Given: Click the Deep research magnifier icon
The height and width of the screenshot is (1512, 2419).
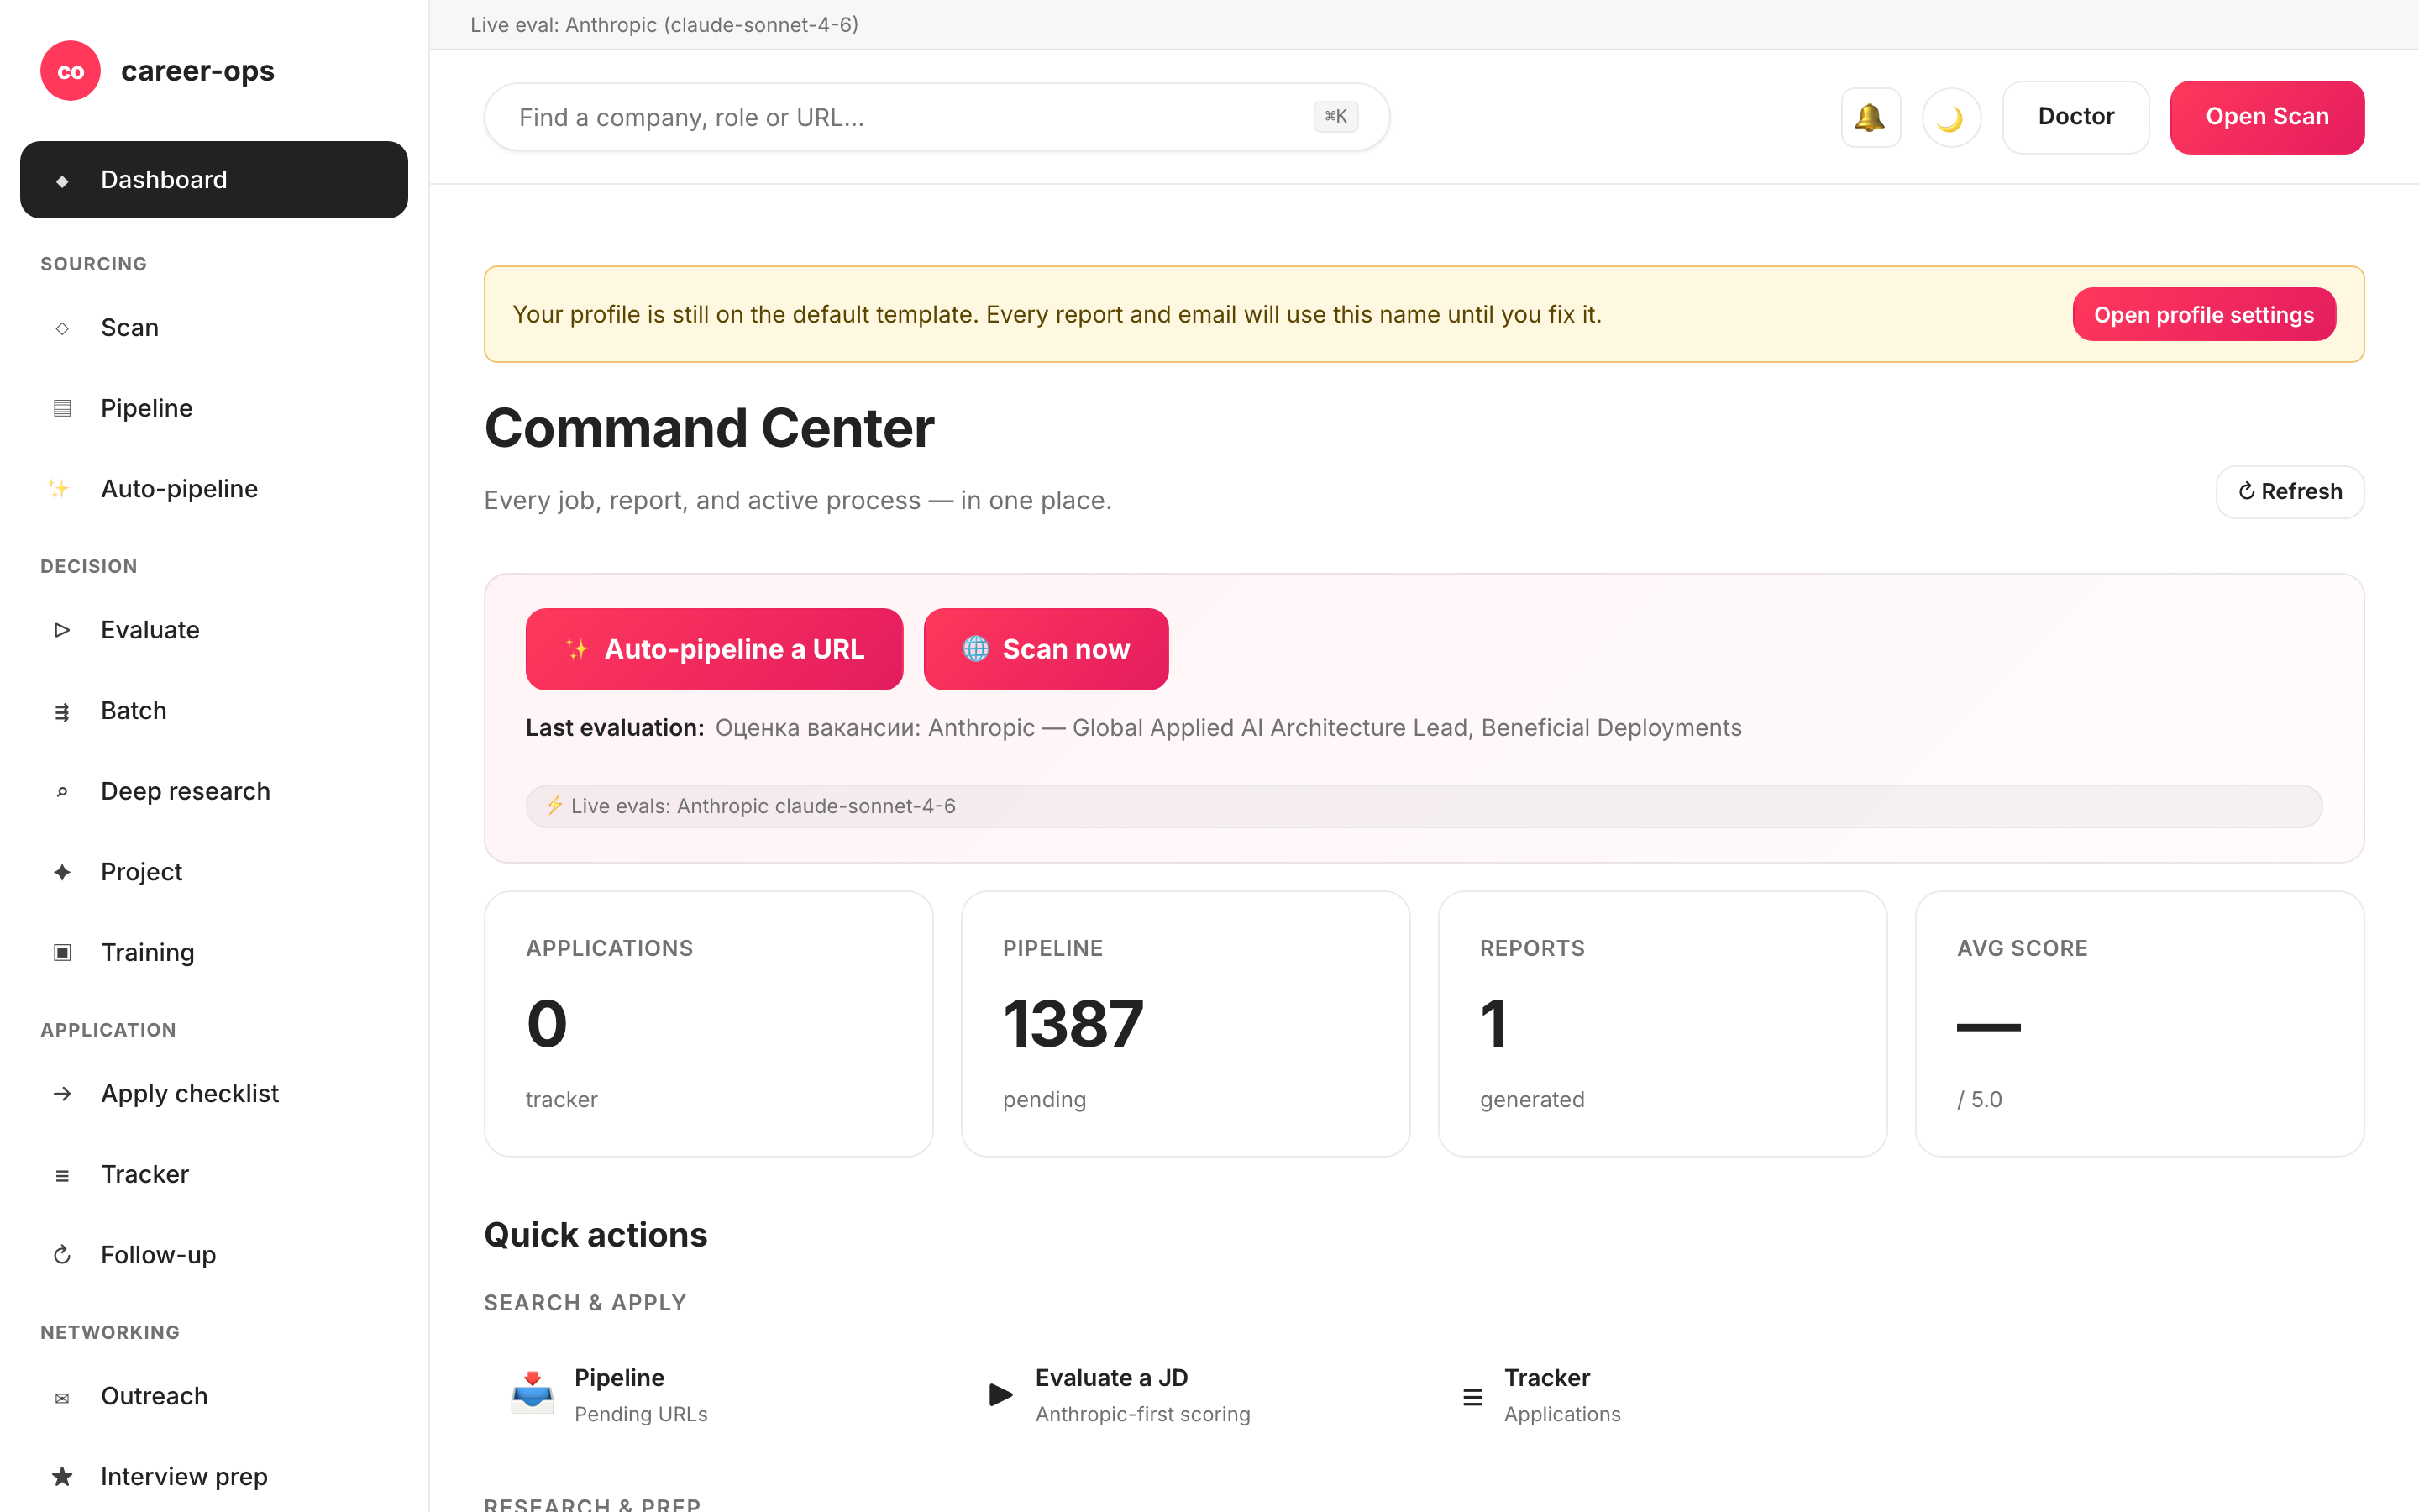Looking at the screenshot, I should tap(62, 792).
